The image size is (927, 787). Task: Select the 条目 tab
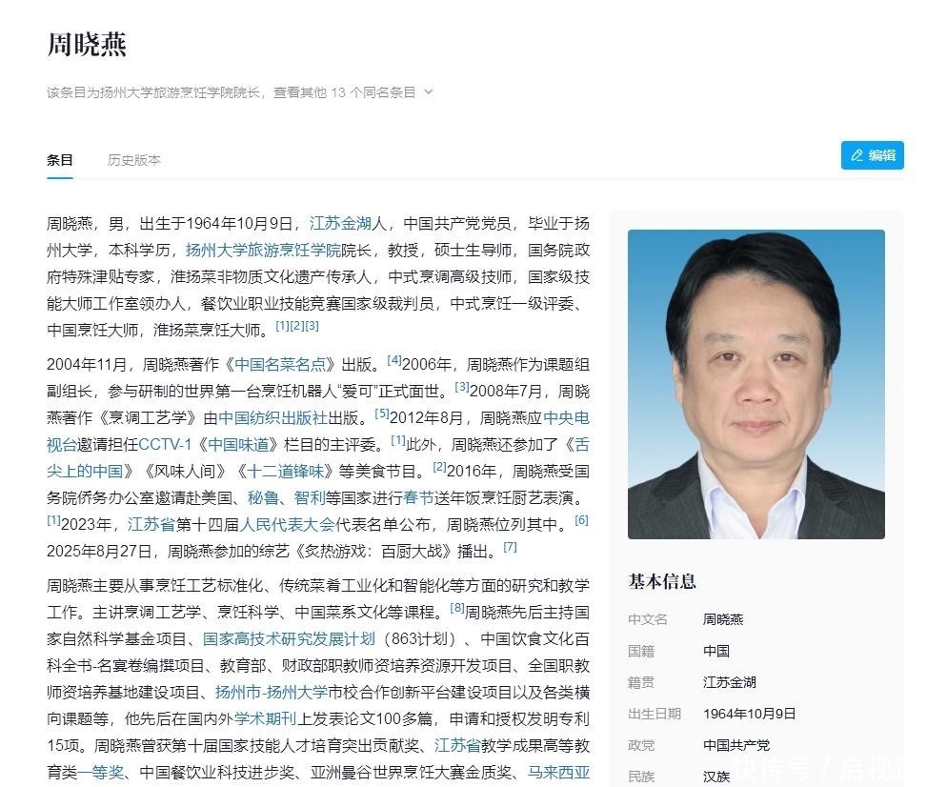(x=60, y=160)
